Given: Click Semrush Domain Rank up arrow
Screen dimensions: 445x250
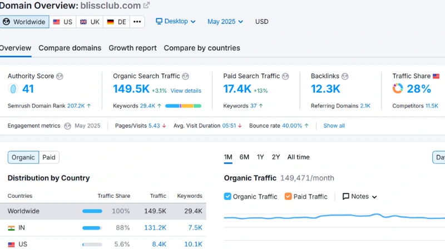Looking at the screenshot, I should [x=89, y=106].
